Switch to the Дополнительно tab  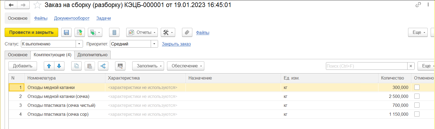tap(92, 55)
